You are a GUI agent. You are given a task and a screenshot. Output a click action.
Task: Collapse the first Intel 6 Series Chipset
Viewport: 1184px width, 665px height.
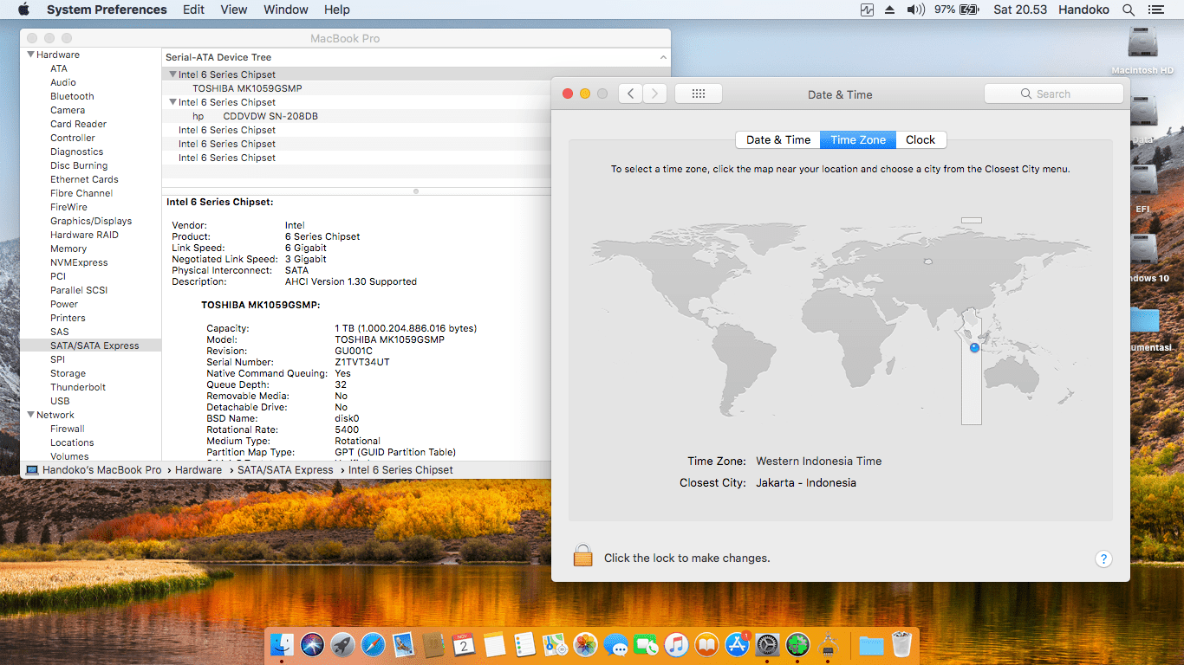click(172, 74)
